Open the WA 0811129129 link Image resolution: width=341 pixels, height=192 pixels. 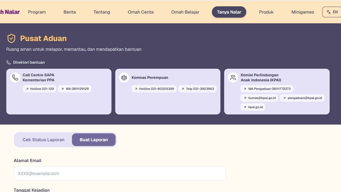[75, 89]
